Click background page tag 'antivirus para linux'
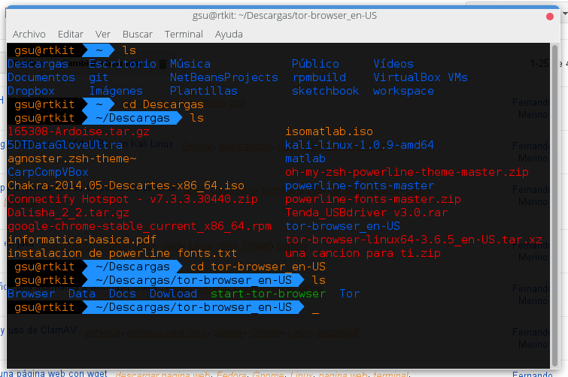The image size is (568, 377). click(x=167, y=332)
